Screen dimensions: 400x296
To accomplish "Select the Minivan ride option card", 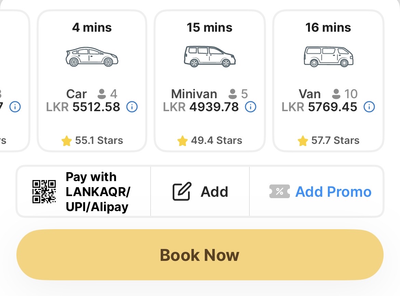I will tap(210, 81).
